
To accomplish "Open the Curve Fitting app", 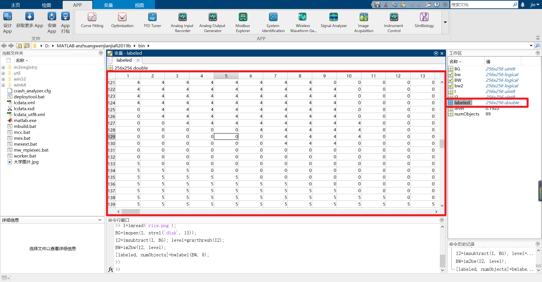I will pos(92,21).
